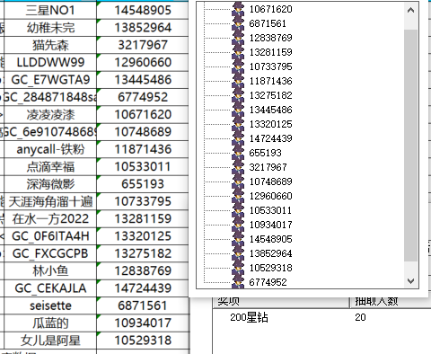This screenshot has height=354, width=431.
Task: Click the user icon beside 13852964
Action: [238, 253]
